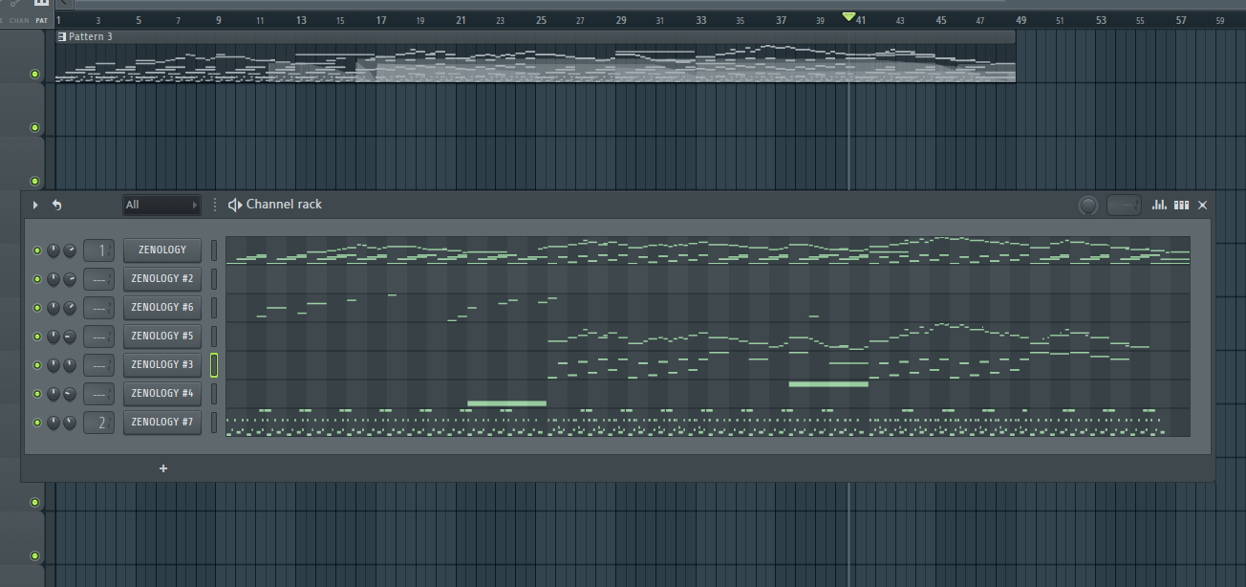Toggle step sequencer view icon

pyautogui.click(x=1182, y=205)
